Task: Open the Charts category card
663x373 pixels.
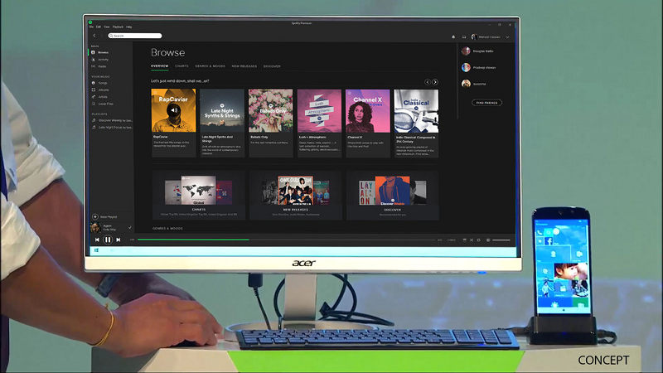Action: point(198,195)
